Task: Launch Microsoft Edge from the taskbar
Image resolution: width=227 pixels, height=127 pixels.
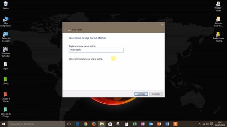Action: [77, 124]
